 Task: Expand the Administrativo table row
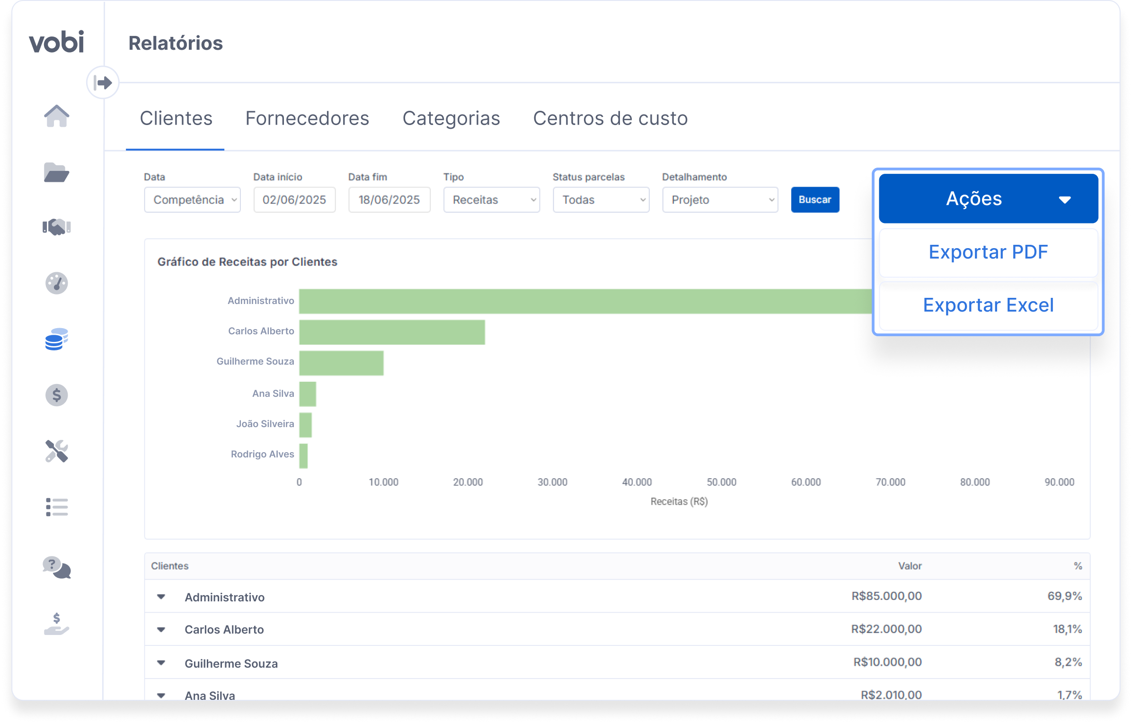[x=161, y=597]
